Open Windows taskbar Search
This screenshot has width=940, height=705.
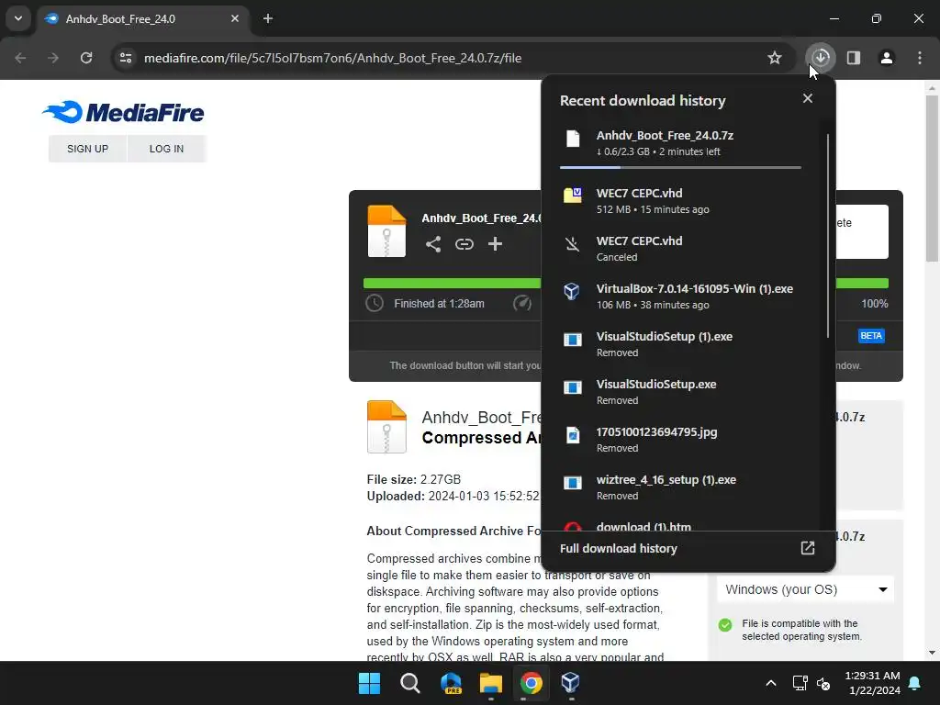410,683
